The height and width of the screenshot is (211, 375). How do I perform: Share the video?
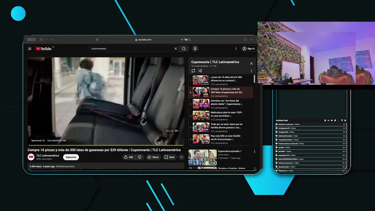point(153,157)
